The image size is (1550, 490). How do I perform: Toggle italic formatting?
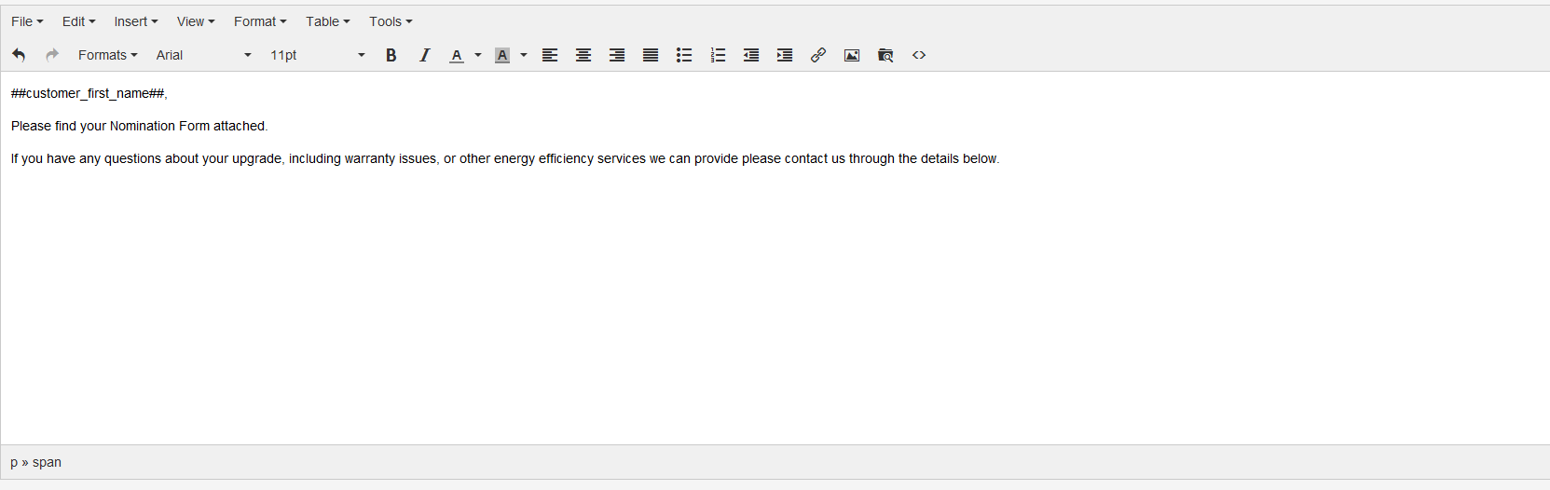pyautogui.click(x=425, y=55)
